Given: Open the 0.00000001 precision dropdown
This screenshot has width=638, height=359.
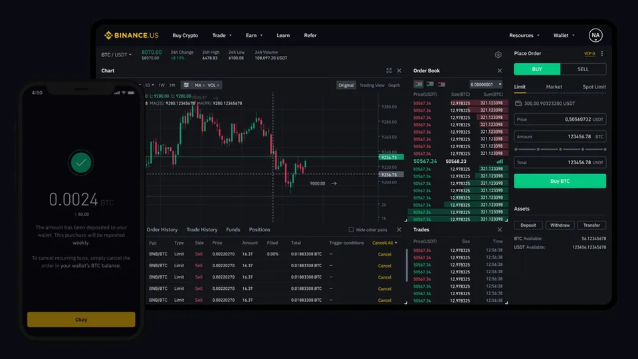Looking at the screenshot, I should (486, 84).
